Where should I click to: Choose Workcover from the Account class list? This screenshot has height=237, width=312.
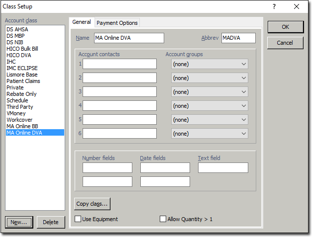[19, 120]
